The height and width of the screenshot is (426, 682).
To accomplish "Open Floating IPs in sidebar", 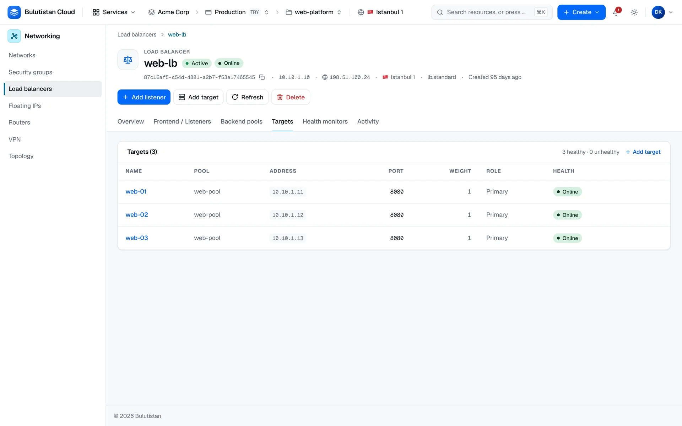I will pyautogui.click(x=53, y=106).
